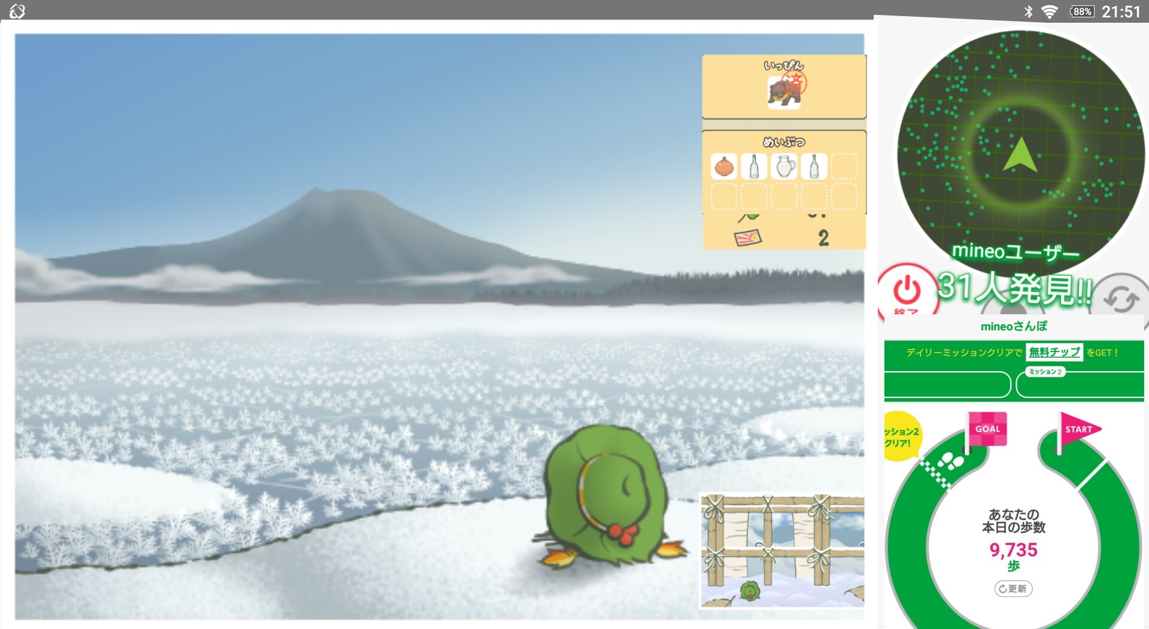Tap the 21:51 clock in the status bar

(1121, 11)
